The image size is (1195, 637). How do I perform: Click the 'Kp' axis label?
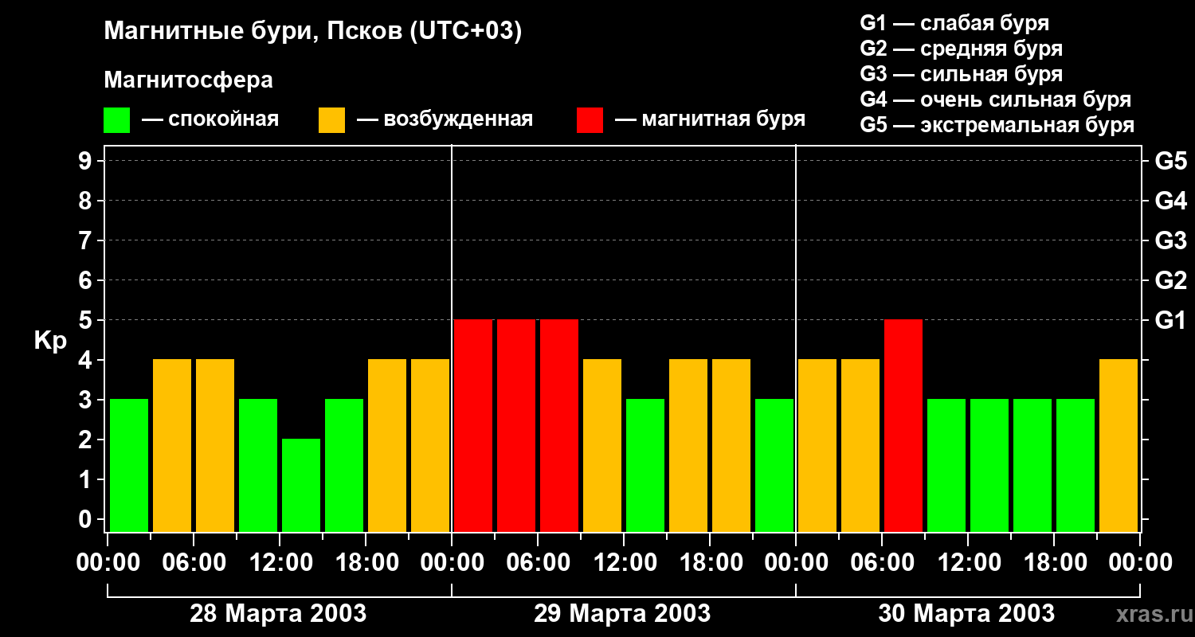coord(51,340)
